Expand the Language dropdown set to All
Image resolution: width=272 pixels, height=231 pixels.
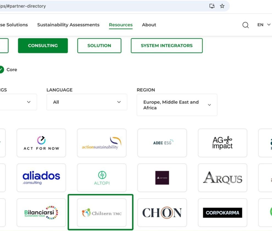[x=87, y=102]
